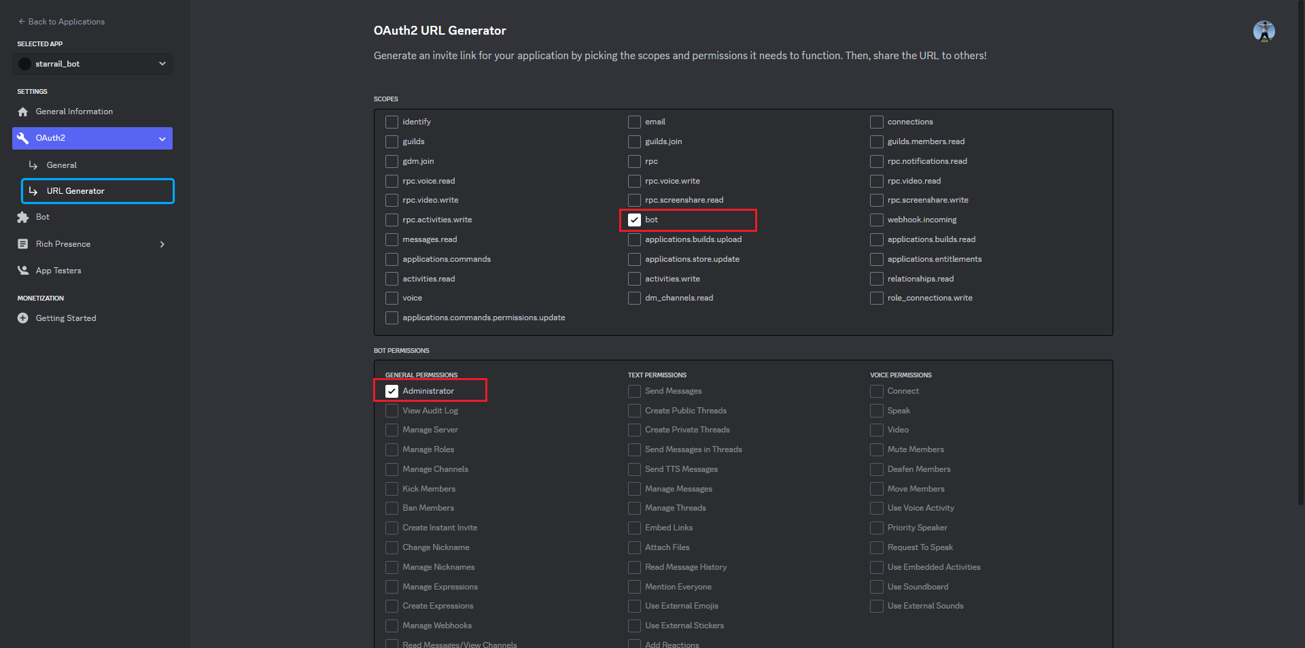The image size is (1305, 648).
Task: Tick the webhook.incoming scope checkbox
Action: pos(877,220)
